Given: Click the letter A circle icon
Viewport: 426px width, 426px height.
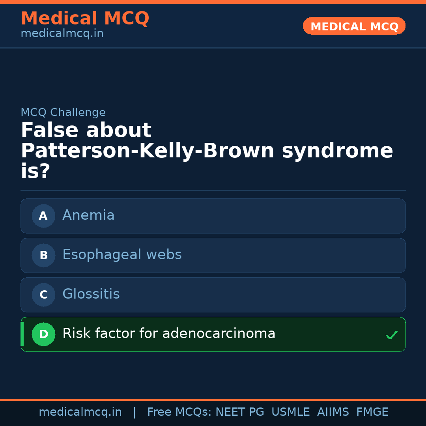Looking at the screenshot, I should pos(43,216).
